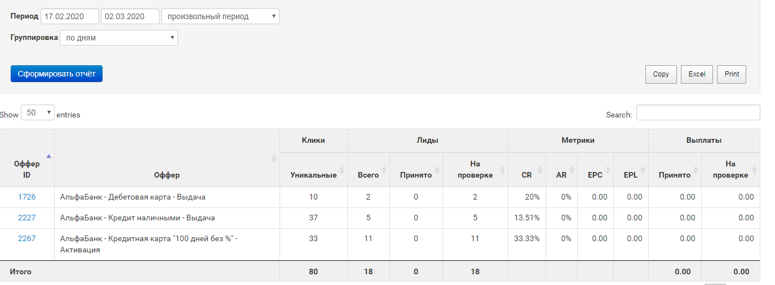The height and width of the screenshot is (285, 775).
Task: Open offer ID 2227 link
Action: 27,218
